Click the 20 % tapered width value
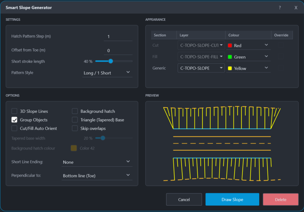Screen dimensions: 304x212 [88, 138]
